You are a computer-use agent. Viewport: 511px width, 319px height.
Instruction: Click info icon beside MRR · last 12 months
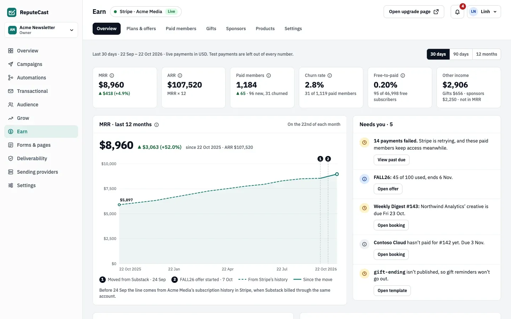coord(156,125)
